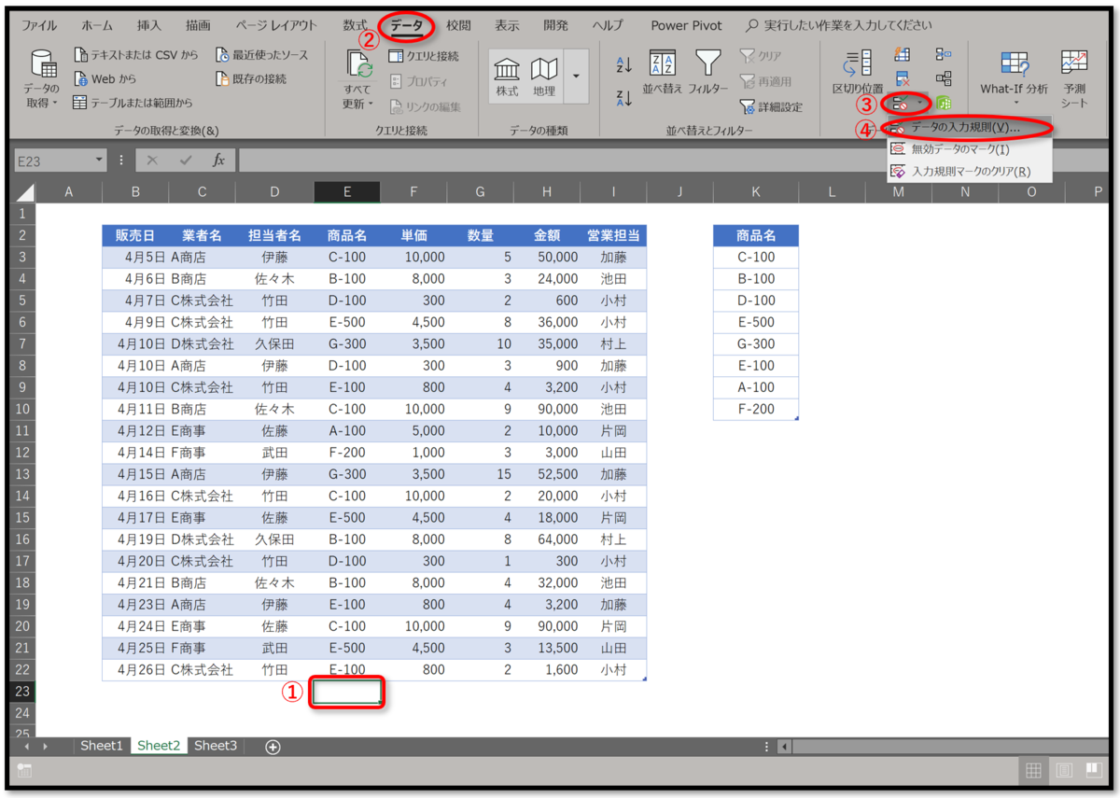Click the Consolidate icon
The height and width of the screenshot is (798, 1120).
(x=944, y=55)
